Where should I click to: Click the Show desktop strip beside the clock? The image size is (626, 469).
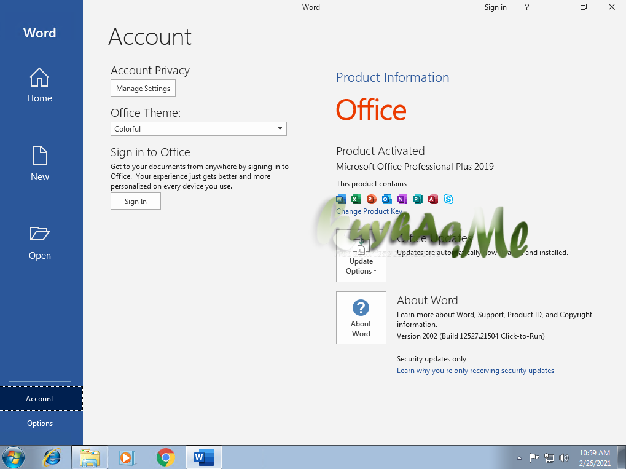point(622,458)
